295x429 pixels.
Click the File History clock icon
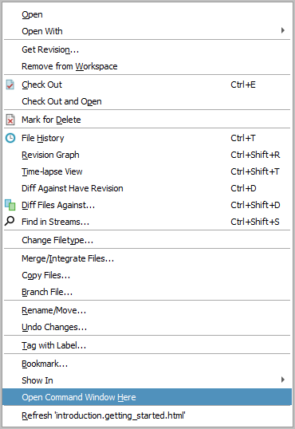[10, 138]
